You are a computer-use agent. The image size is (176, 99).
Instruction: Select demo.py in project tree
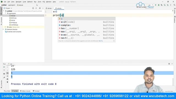click(14, 18)
